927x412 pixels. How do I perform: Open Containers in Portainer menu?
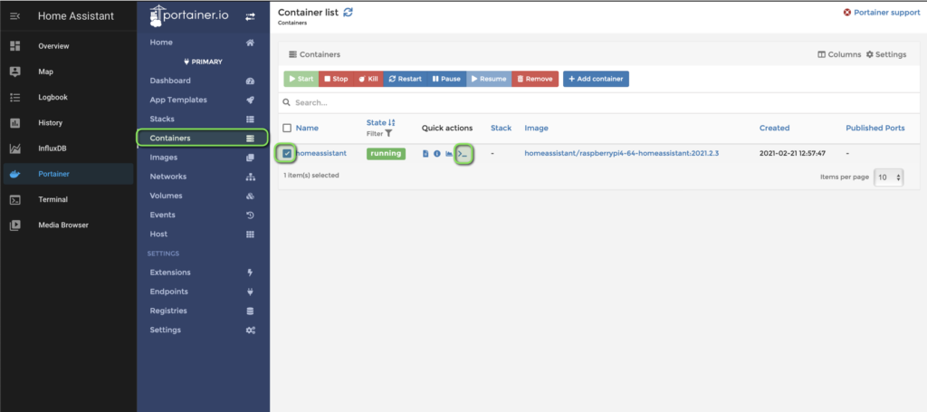coord(203,139)
